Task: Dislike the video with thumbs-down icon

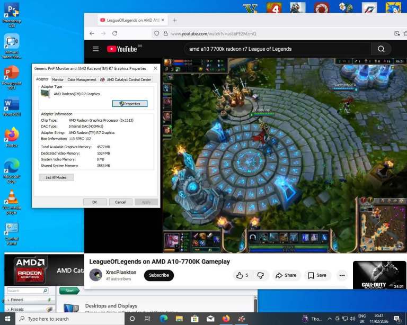Action: (x=260, y=275)
